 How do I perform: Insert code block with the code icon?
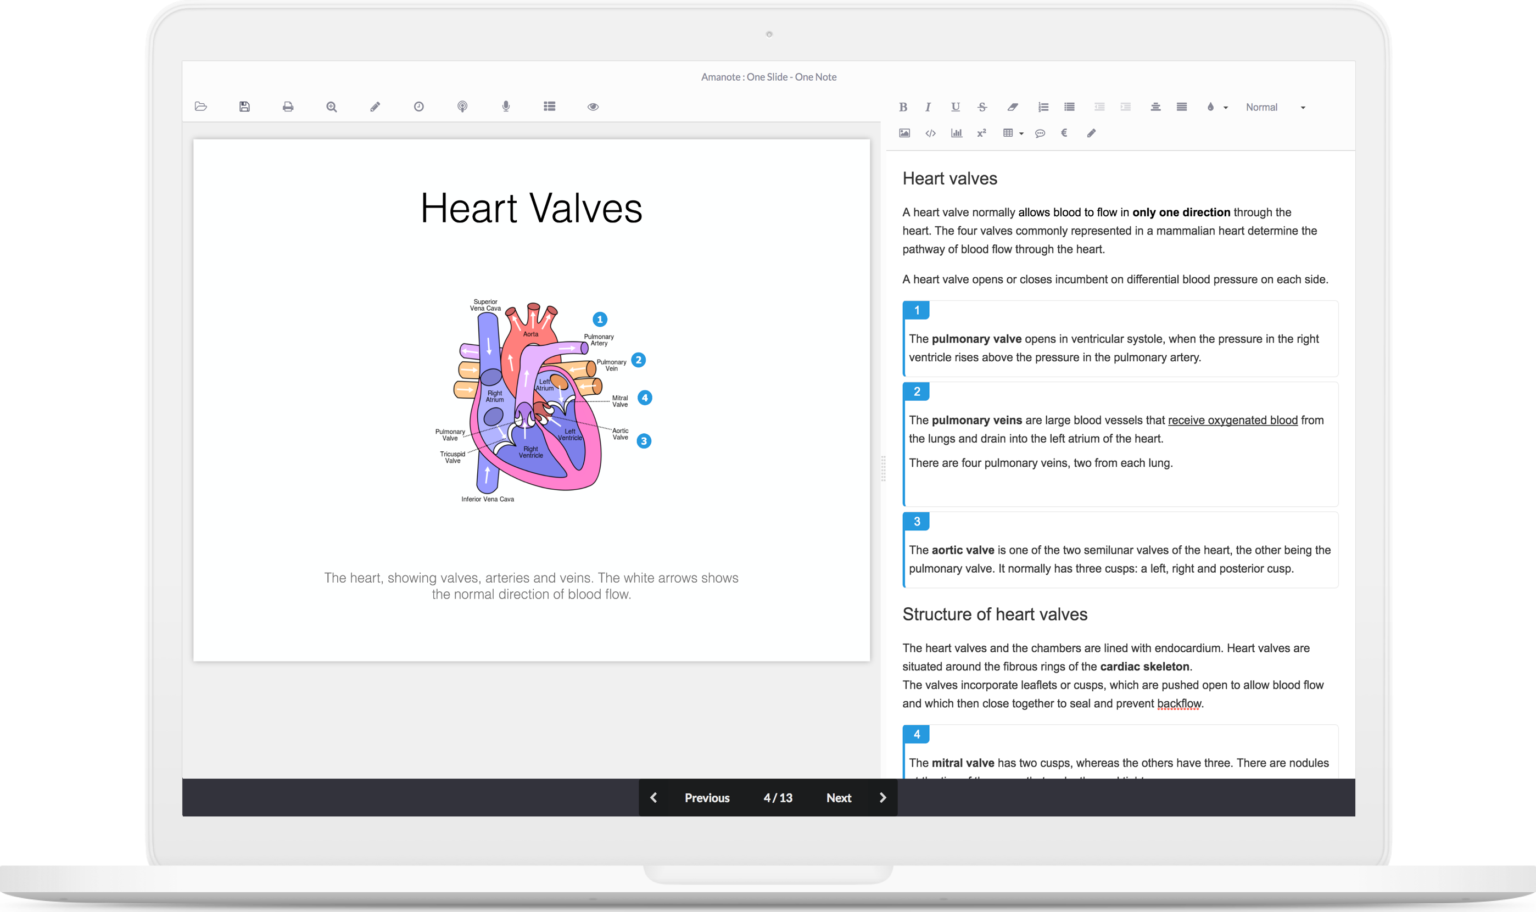(x=931, y=133)
